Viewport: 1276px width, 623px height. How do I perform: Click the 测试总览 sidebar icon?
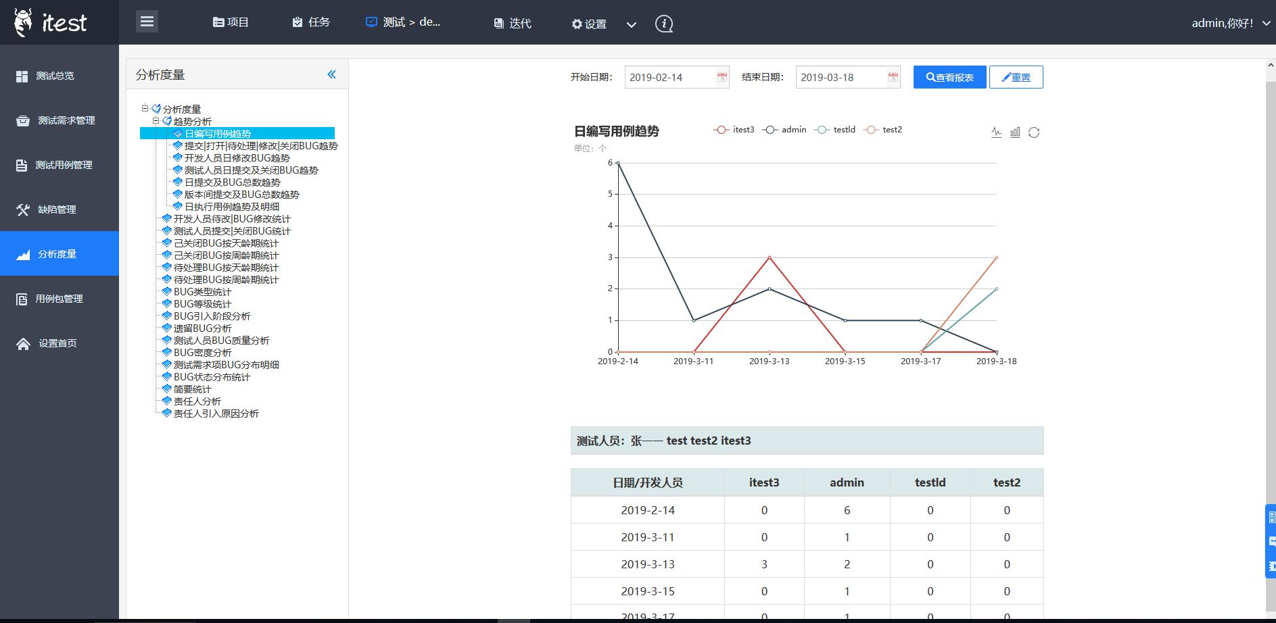pos(22,76)
